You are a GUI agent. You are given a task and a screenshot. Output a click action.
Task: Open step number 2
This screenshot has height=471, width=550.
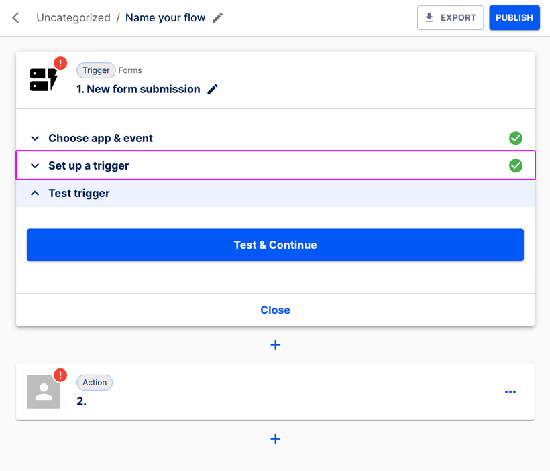point(276,392)
